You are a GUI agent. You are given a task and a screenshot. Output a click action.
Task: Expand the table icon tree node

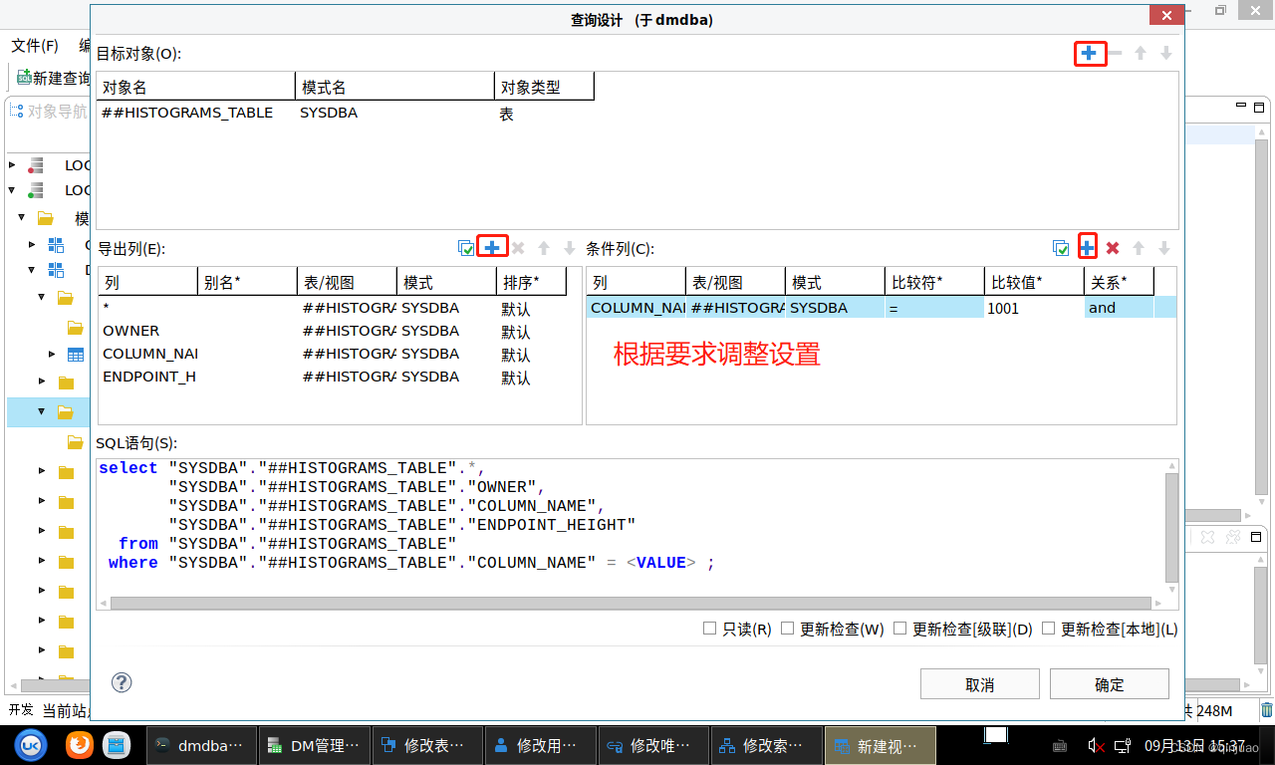pos(52,354)
